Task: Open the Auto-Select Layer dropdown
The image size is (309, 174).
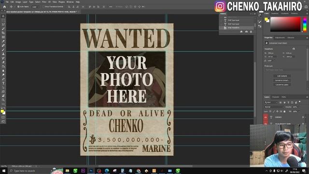Action: point(36,7)
